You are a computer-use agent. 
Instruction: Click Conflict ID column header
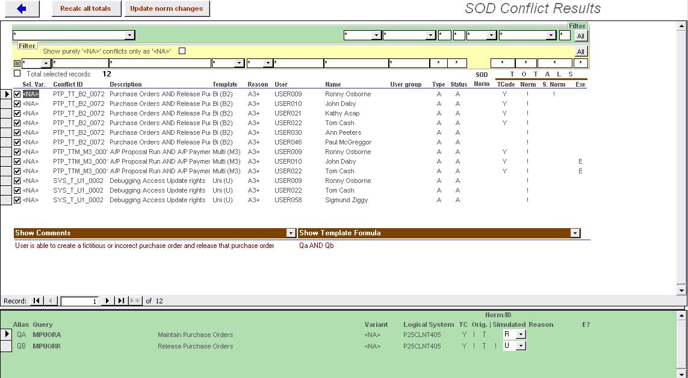point(68,84)
